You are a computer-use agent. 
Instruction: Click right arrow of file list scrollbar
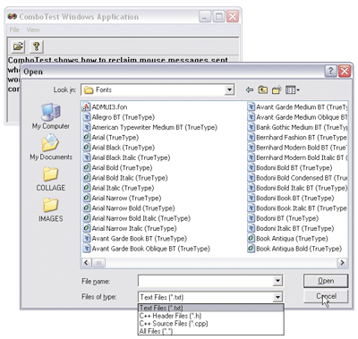(x=342, y=263)
